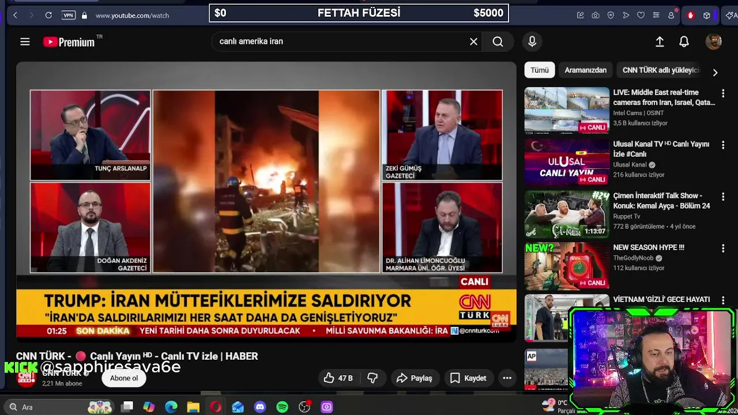Open the easy setup sliders icon

[x=656, y=16]
